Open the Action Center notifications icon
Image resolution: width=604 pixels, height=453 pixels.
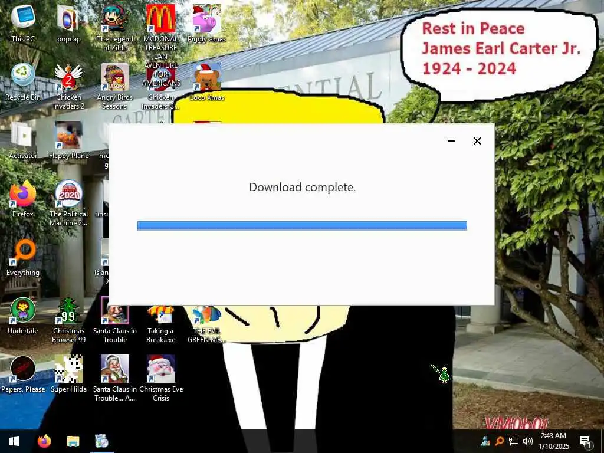(585, 441)
